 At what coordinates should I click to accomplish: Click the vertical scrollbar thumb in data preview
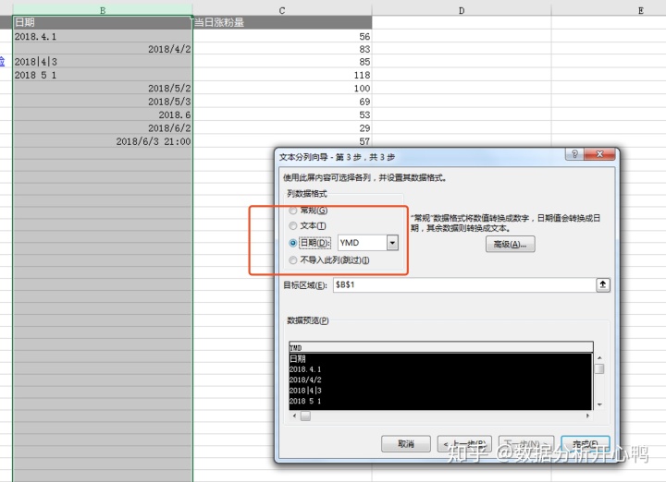(x=599, y=368)
